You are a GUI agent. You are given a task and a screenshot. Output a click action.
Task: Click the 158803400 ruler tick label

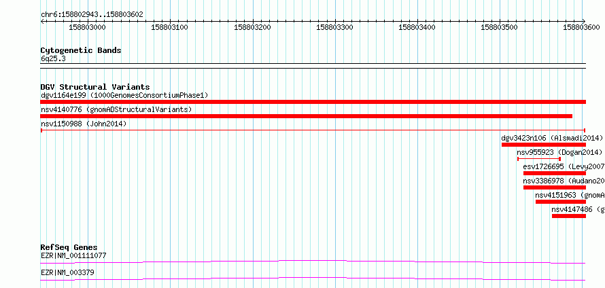[x=417, y=27]
